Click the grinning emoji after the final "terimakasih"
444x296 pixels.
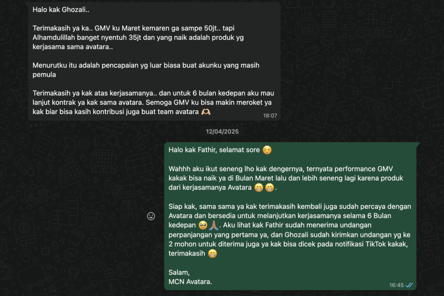tap(212, 253)
